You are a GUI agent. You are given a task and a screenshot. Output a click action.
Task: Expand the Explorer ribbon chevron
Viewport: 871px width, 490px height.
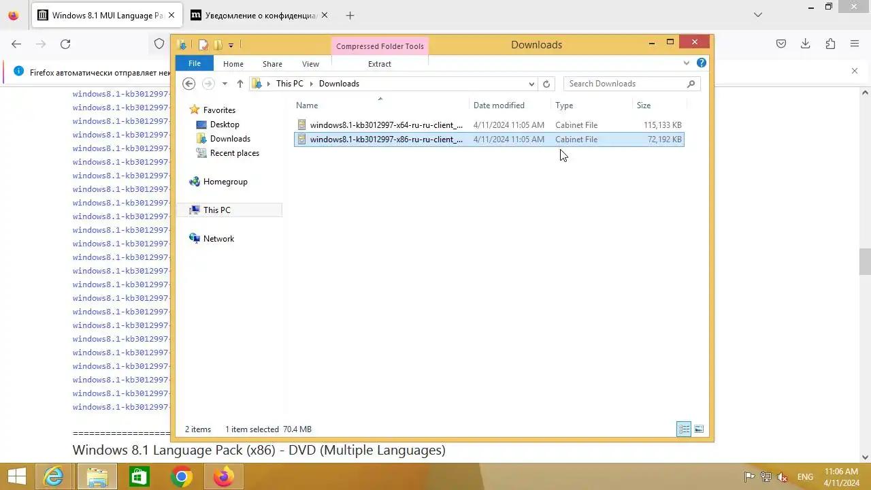tap(686, 63)
